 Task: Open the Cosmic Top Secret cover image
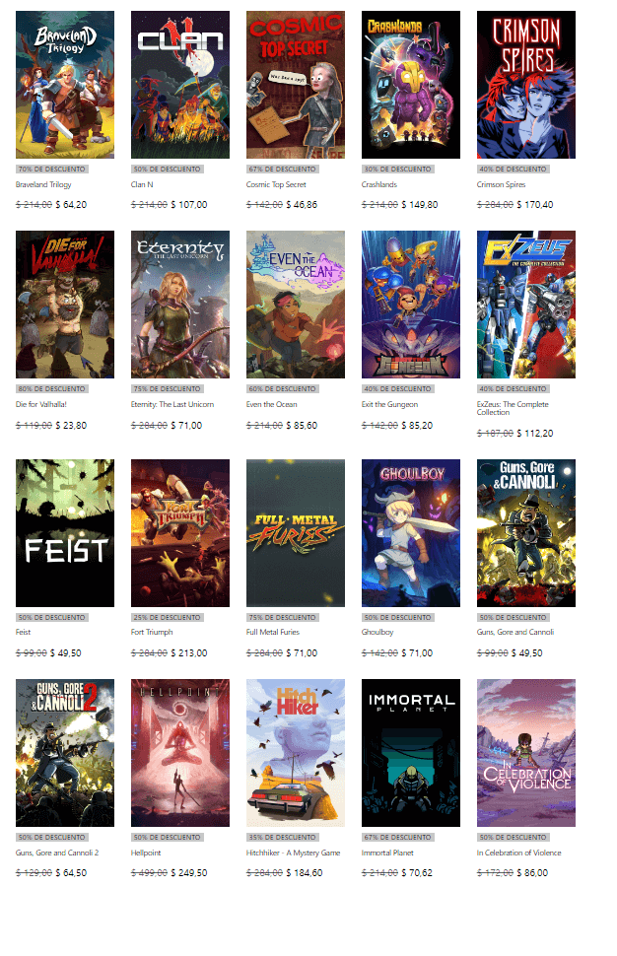[x=295, y=85]
